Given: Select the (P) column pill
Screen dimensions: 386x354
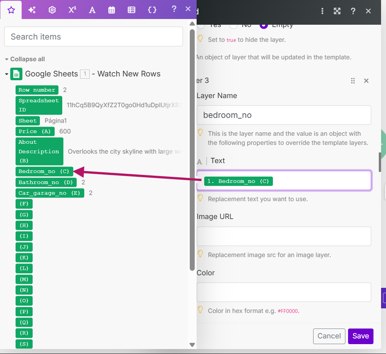Looking at the screenshot, I should 24,311.
